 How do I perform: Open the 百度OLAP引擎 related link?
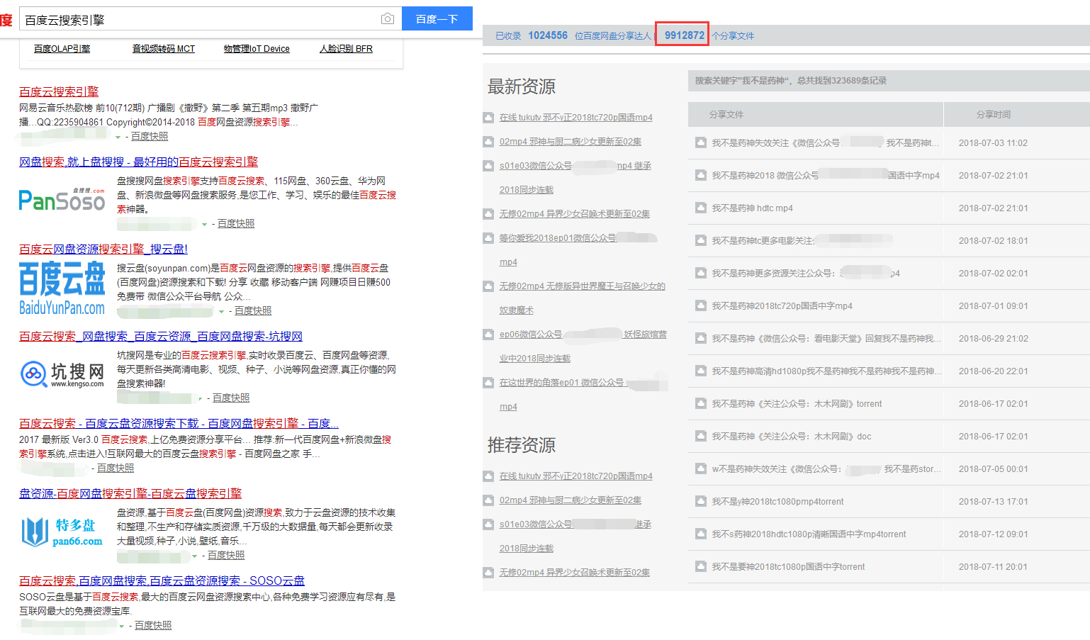point(62,49)
